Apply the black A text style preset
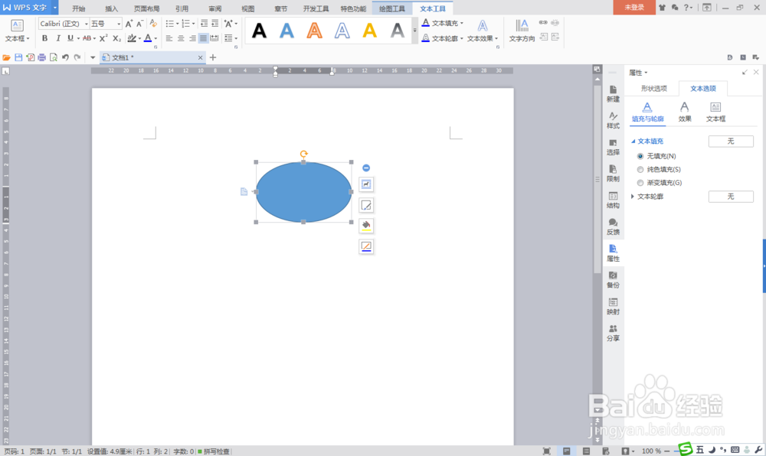The image size is (766, 456). click(x=259, y=31)
